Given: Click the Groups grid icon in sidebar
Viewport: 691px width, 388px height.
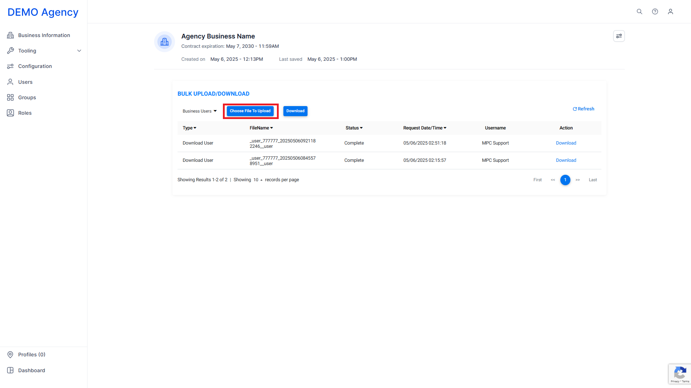Looking at the screenshot, I should pyautogui.click(x=10, y=97).
